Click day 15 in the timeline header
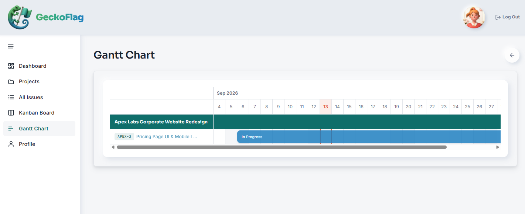Image resolution: width=525 pixels, height=214 pixels. point(349,107)
